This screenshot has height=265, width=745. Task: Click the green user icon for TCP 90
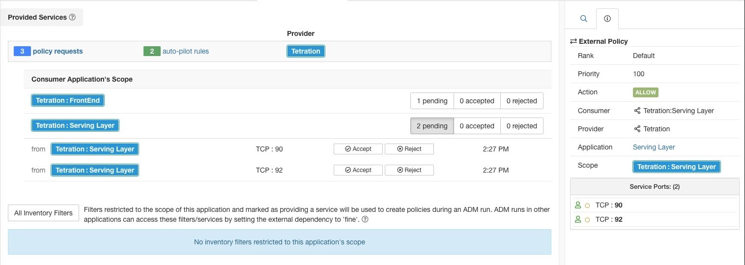(x=578, y=206)
